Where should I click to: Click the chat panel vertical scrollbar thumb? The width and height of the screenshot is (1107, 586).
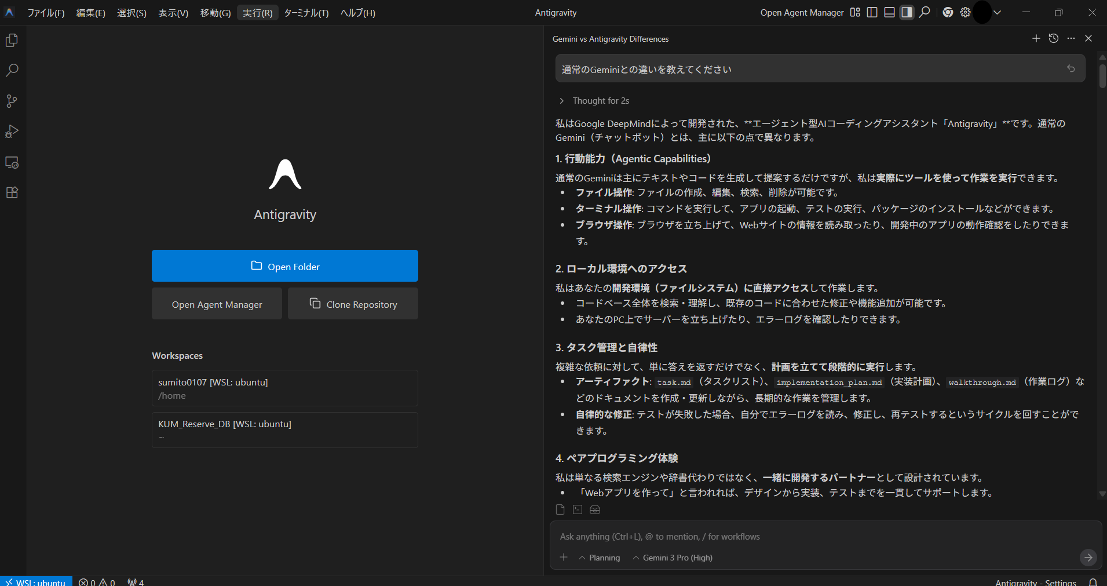coord(1102,75)
